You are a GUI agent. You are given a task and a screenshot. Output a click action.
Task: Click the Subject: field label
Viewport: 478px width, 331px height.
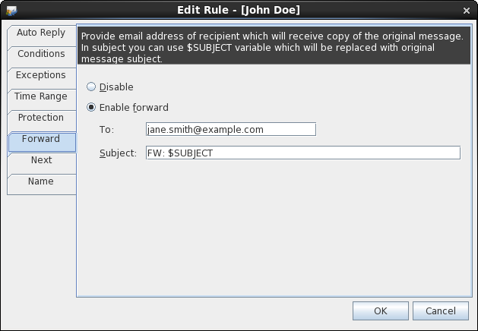[x=118, y=153]
